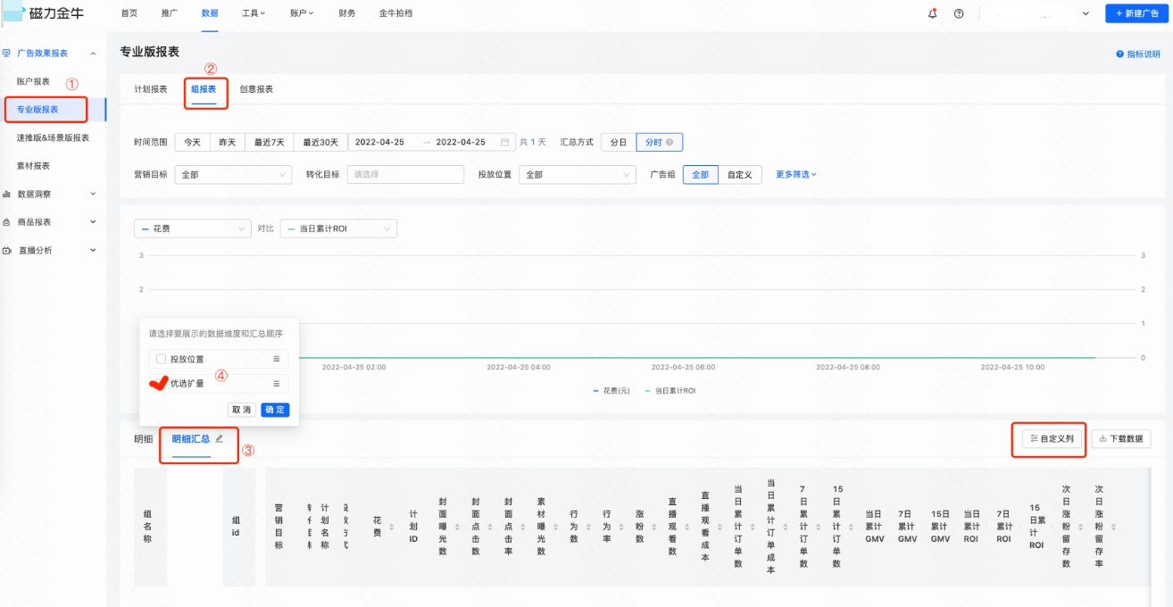Open the 财务 top menu item
Image resolution: width=1173 pixels, height=607 pixels.
(x=347, y=13)
